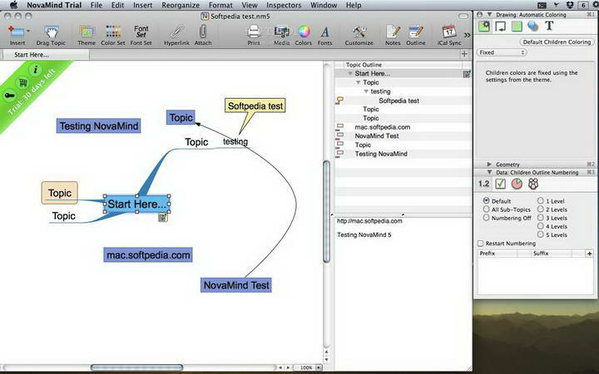The image size is (599, 374).
Task: Select automatic coloring inspector icon
Action: tap(484, 27)
